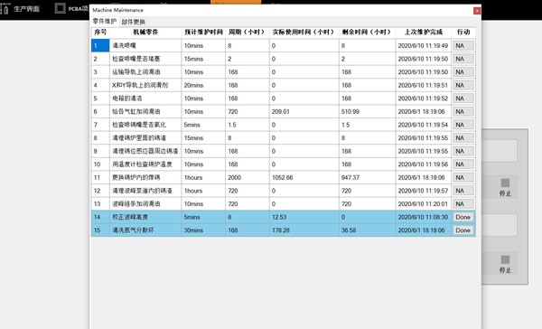Click NA button for row 1 清洗喷嘴

point(463,46)
